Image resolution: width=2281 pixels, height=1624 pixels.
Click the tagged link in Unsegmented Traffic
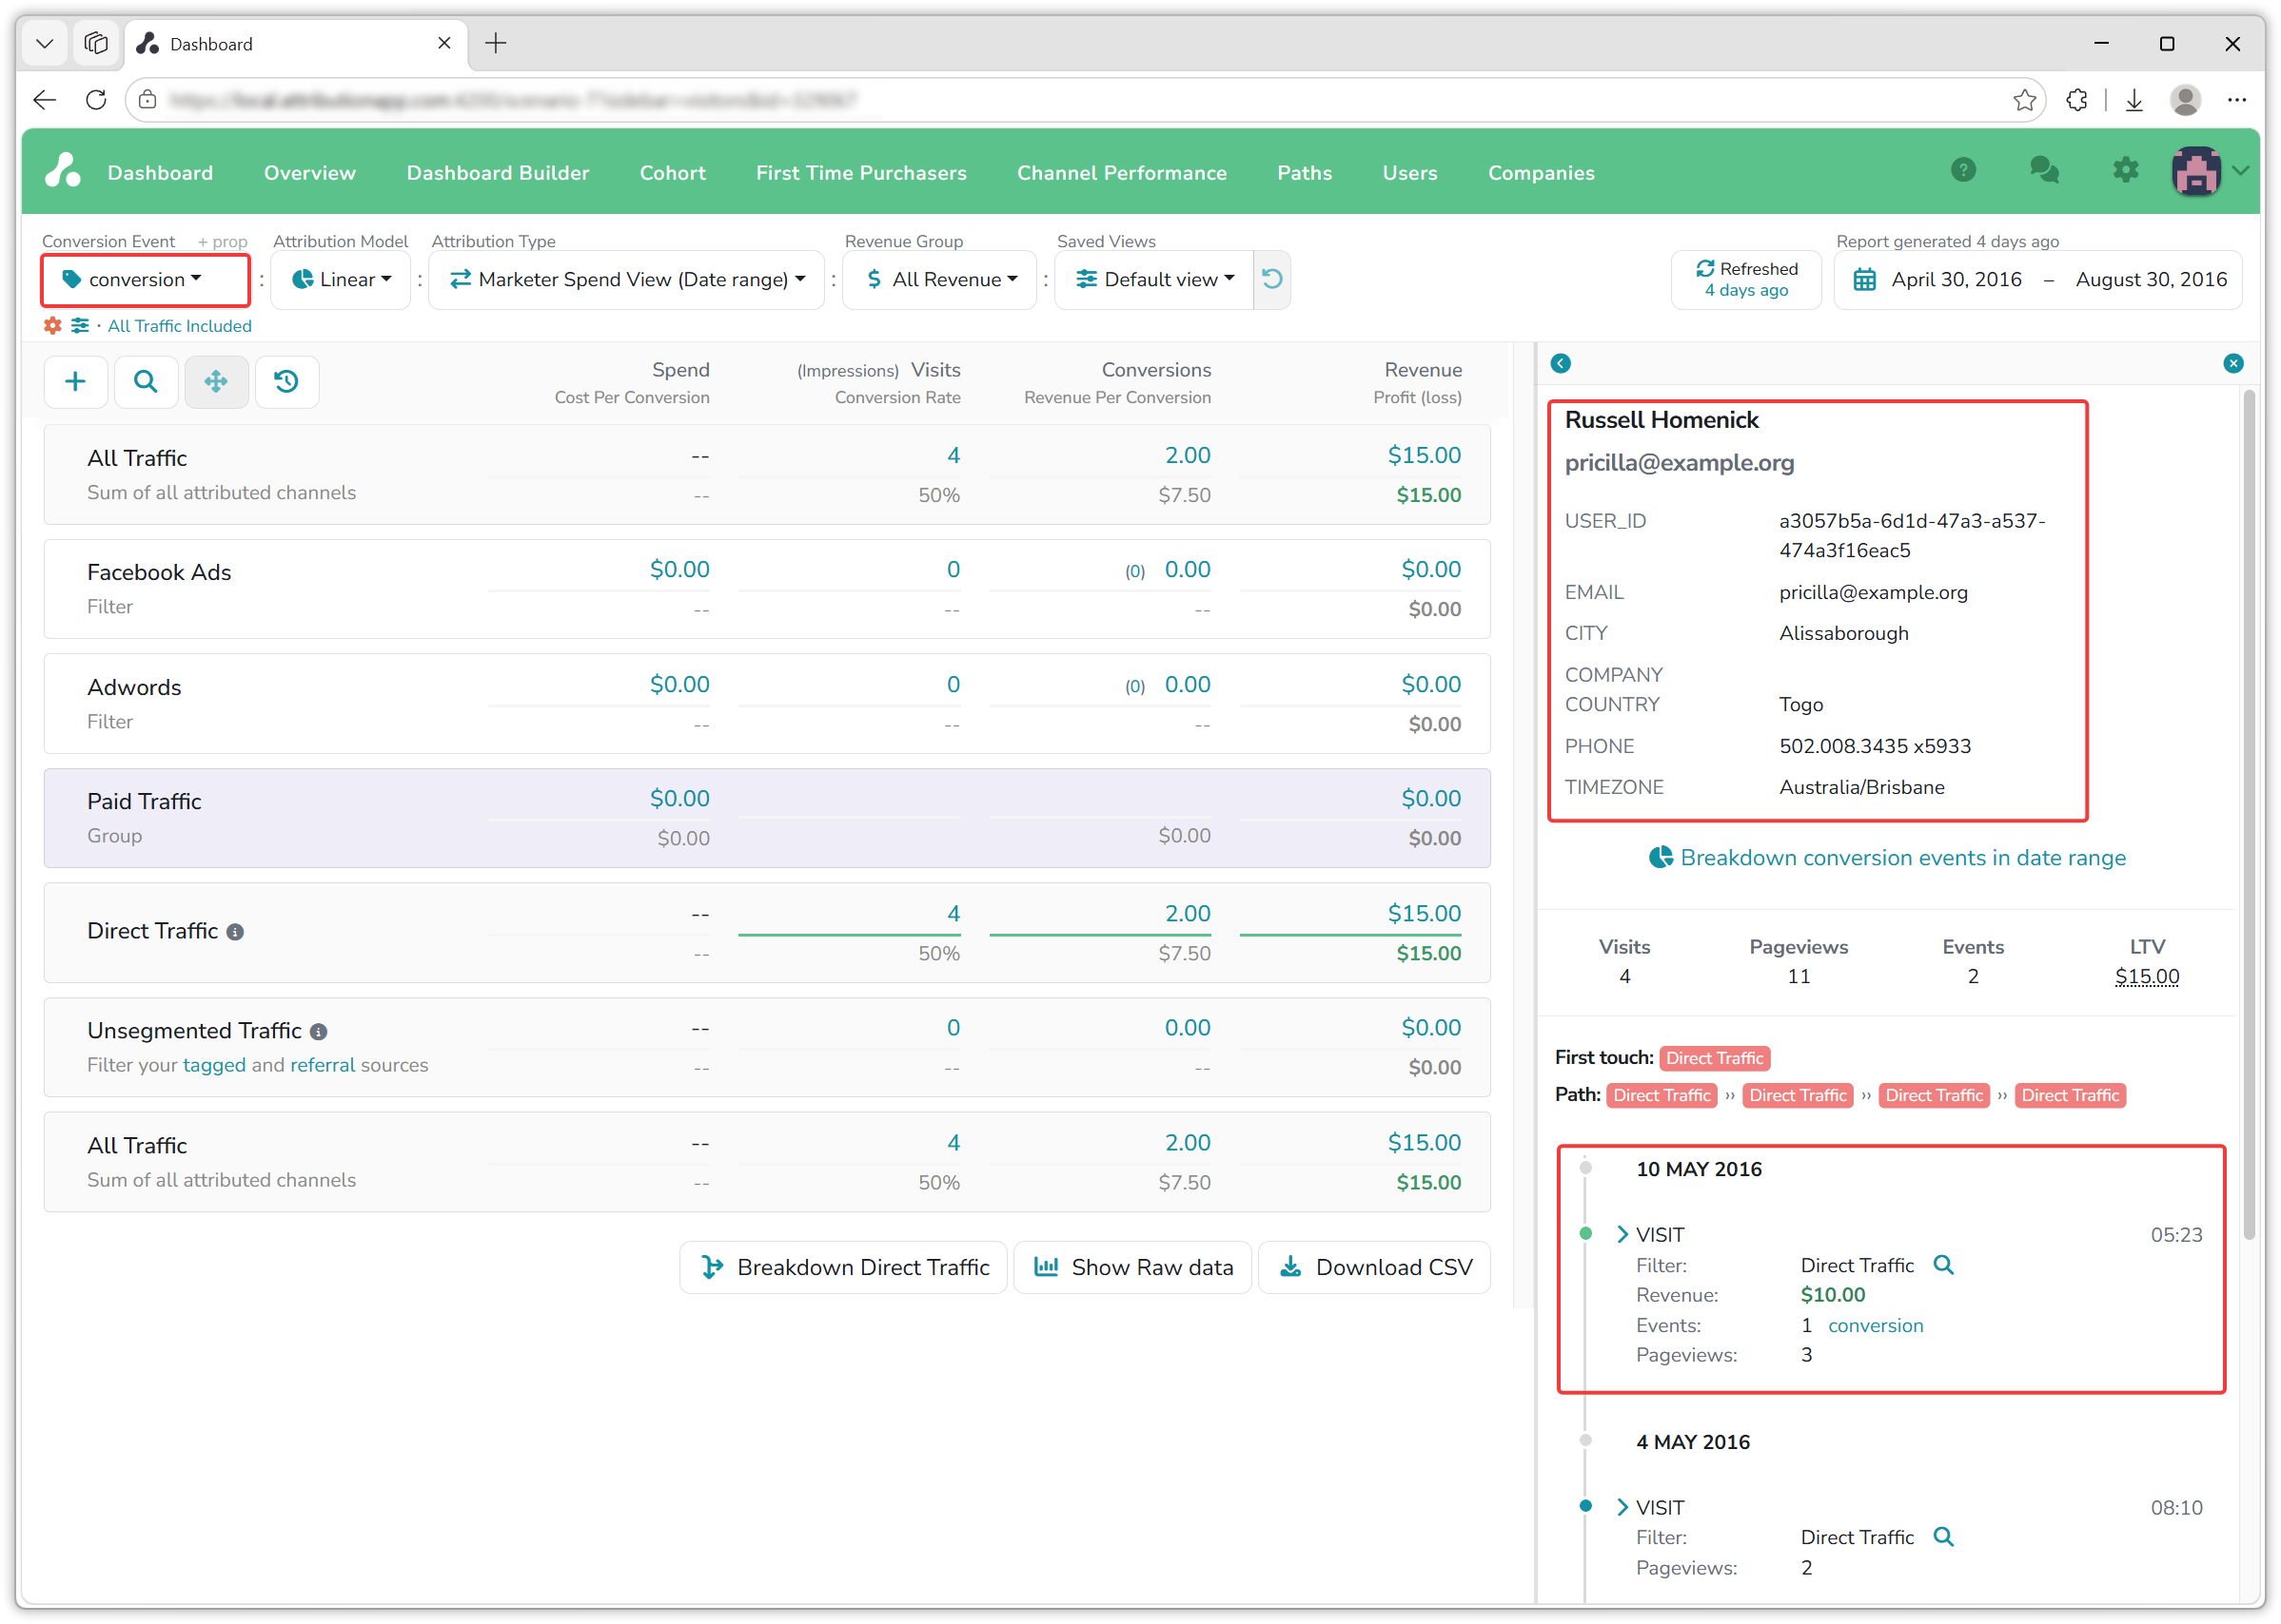tap(214, 1065)
